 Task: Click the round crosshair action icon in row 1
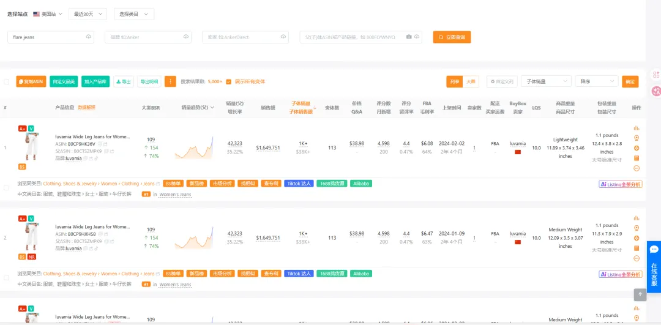point(637,148)
